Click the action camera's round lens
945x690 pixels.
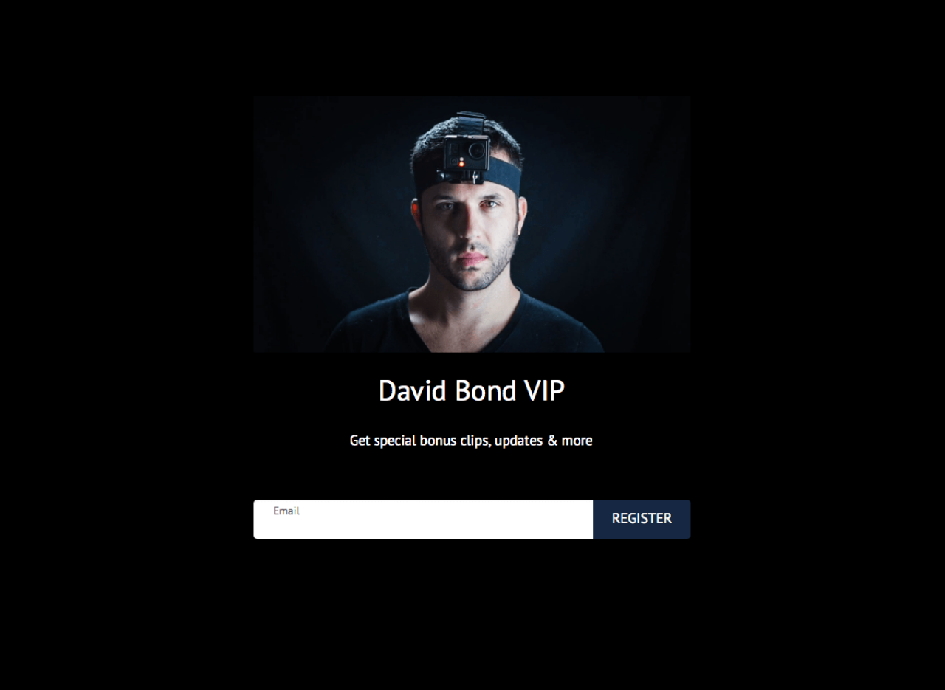[x=476, y=151]
